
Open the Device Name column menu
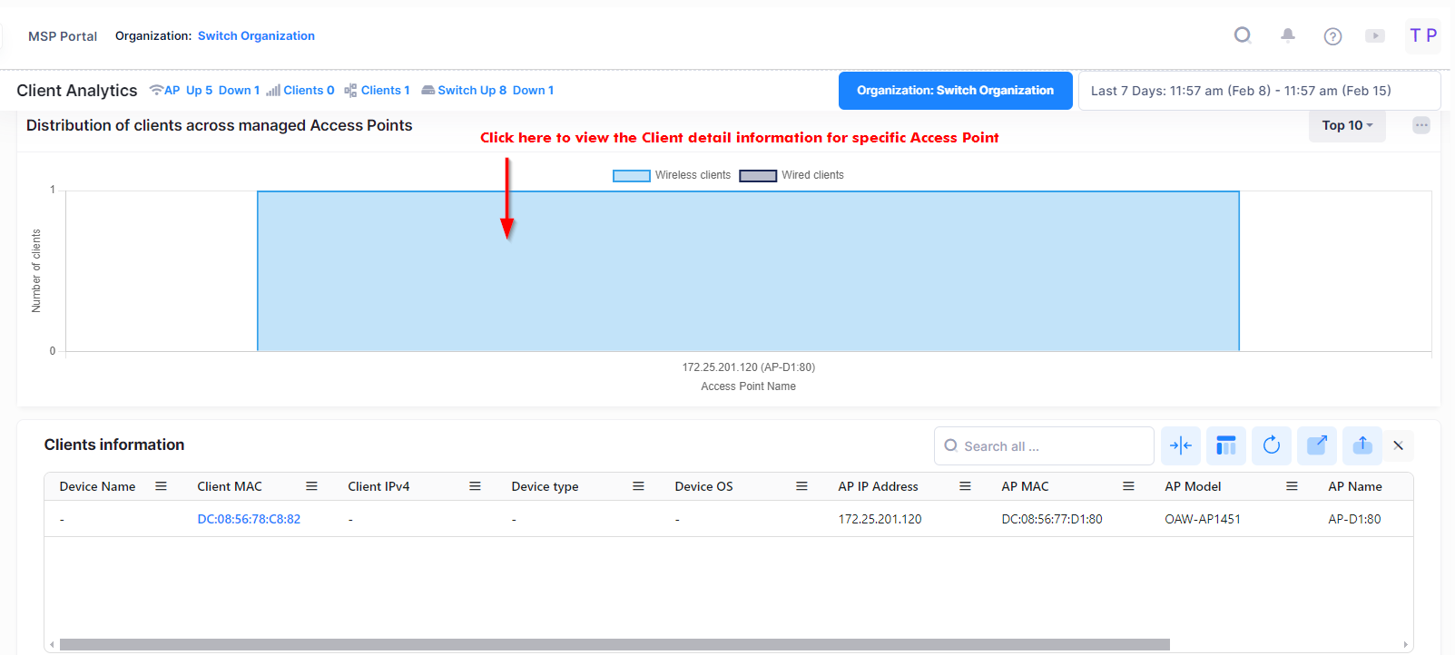[x=161, y=486]
